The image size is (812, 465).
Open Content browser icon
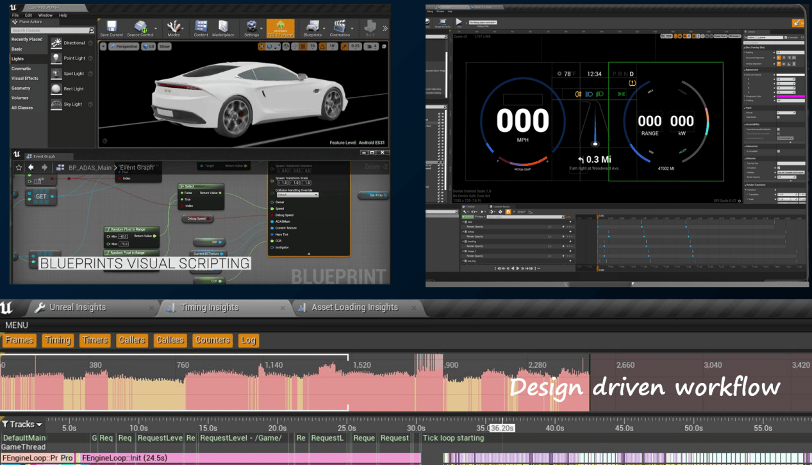201,27
